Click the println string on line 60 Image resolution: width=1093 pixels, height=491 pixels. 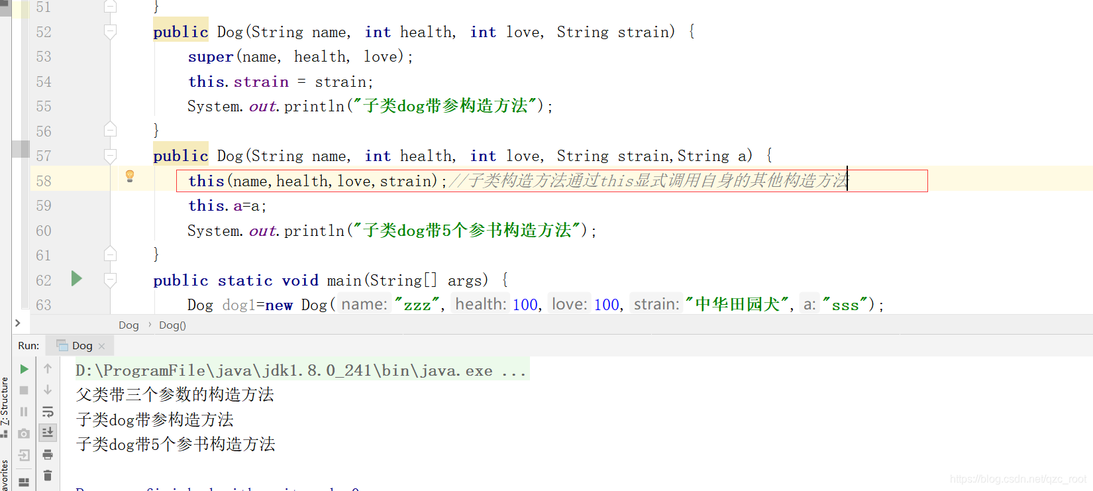pos(466,230)
